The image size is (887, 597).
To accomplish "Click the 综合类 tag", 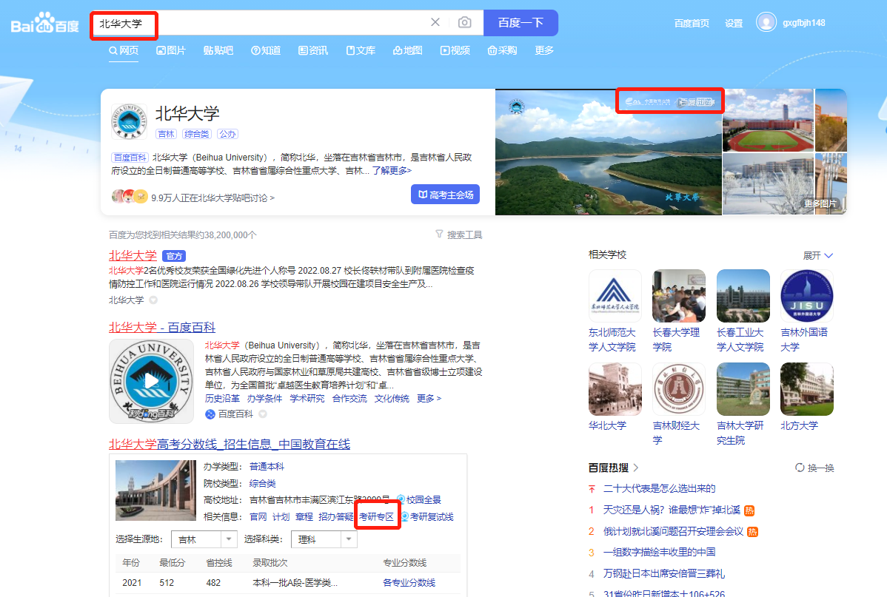I will tap(197, 134).
